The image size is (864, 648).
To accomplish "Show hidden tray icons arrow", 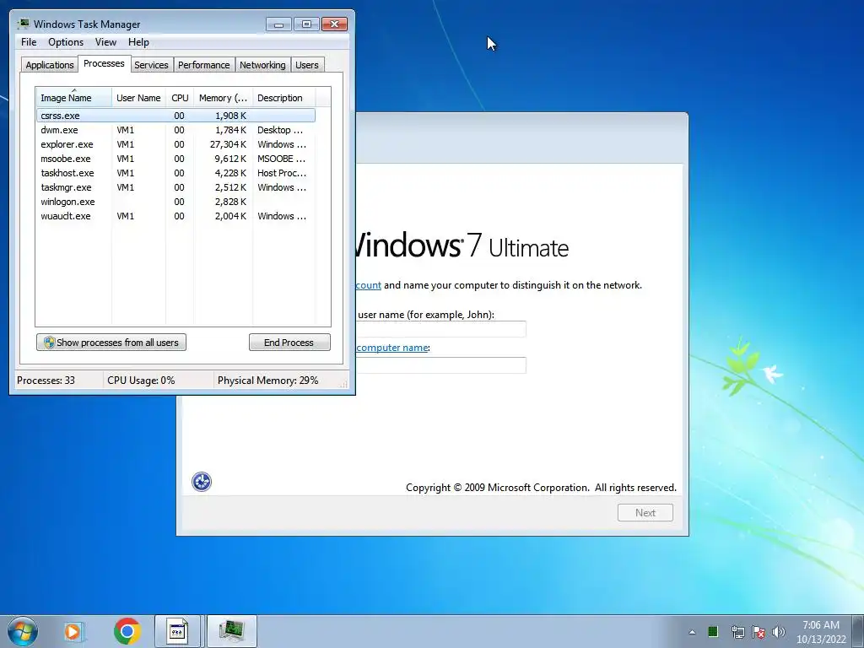I will click(692, 632).
